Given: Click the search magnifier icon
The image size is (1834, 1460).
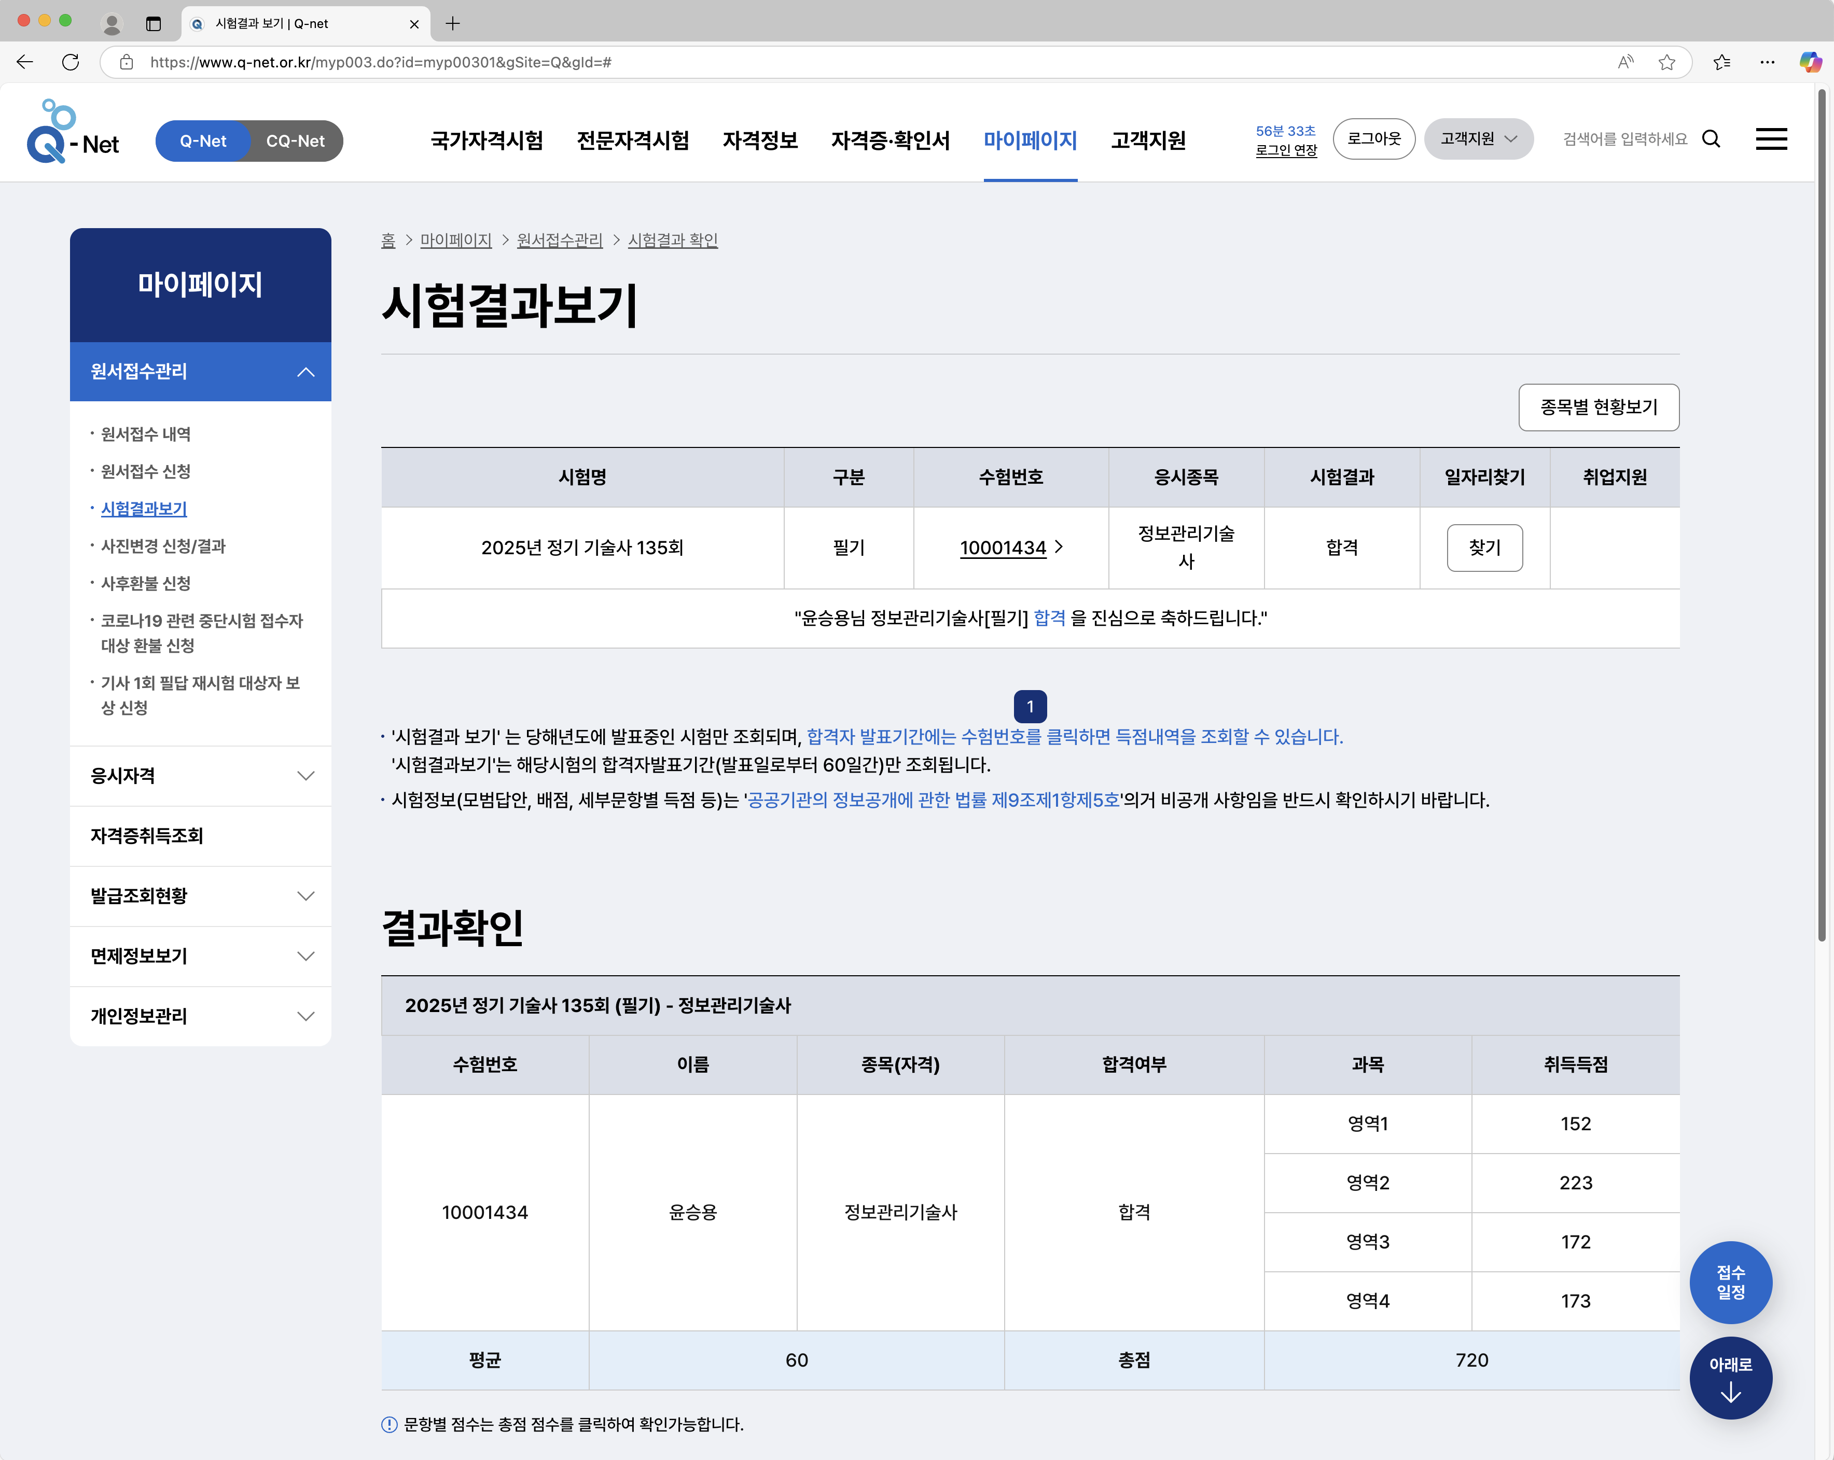Looking at the screenshot, I should tap(1712, 139).
